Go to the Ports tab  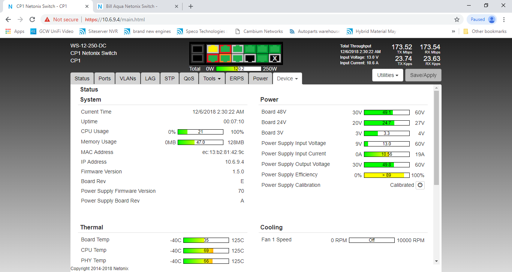105,78
